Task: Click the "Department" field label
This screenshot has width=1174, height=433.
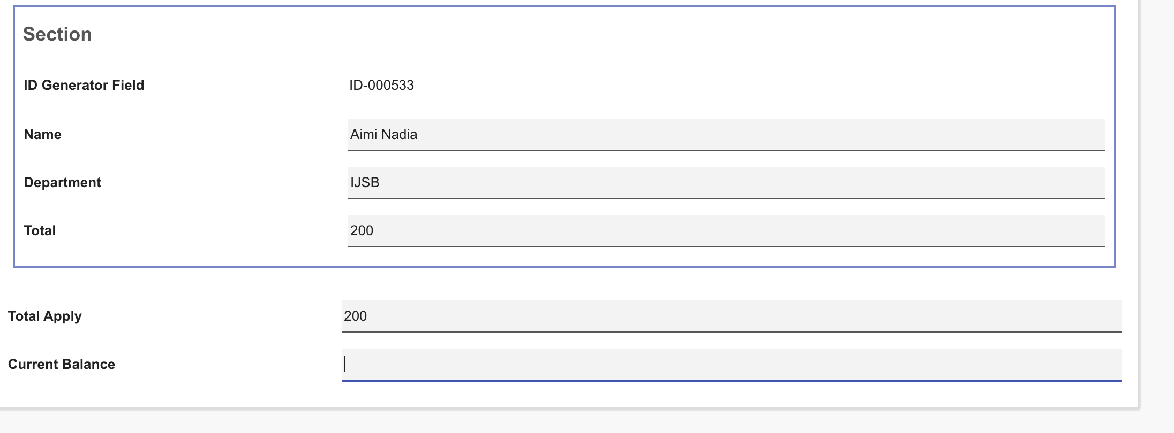Action: coord(63,182)
